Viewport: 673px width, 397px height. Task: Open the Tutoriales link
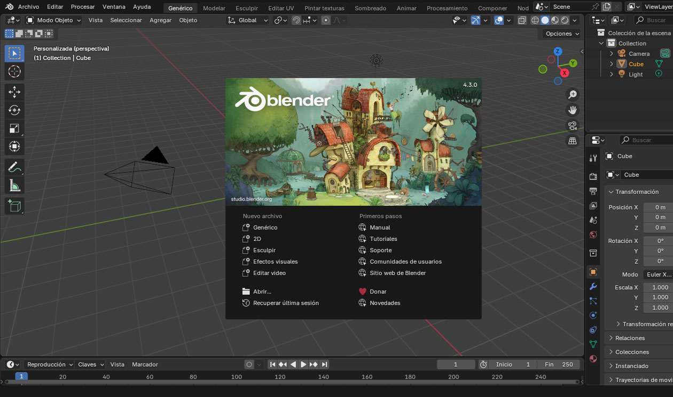click(384, 239)
